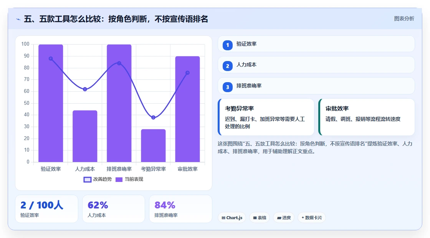This screenshot has height=238, width=430.
Task: Click the summary paragraph starting 这张图围绕
Action: [315, 147]
